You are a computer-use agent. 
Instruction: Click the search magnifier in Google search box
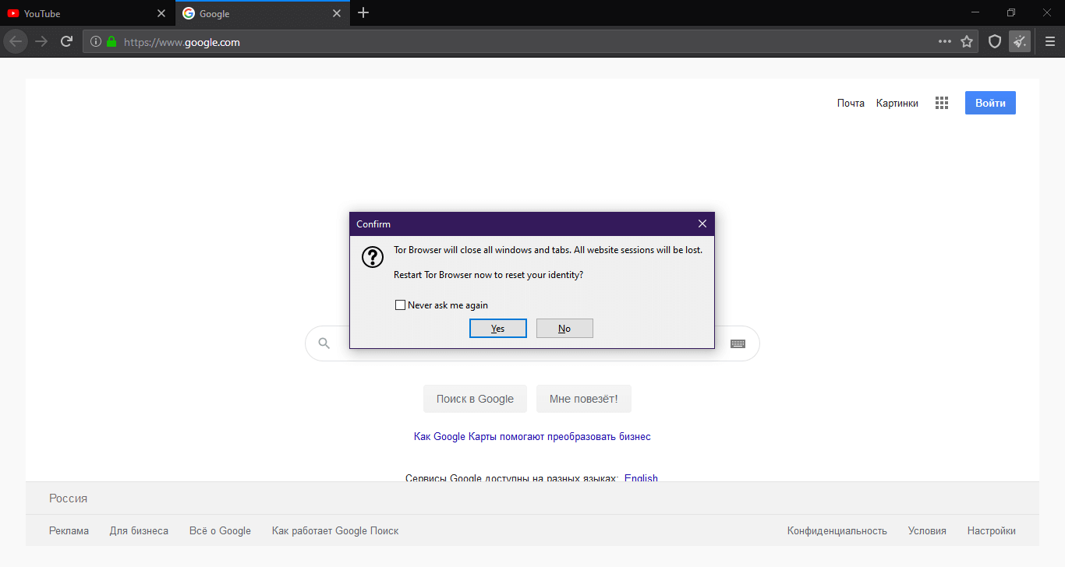pyautogui.click(x=324, y=343)
